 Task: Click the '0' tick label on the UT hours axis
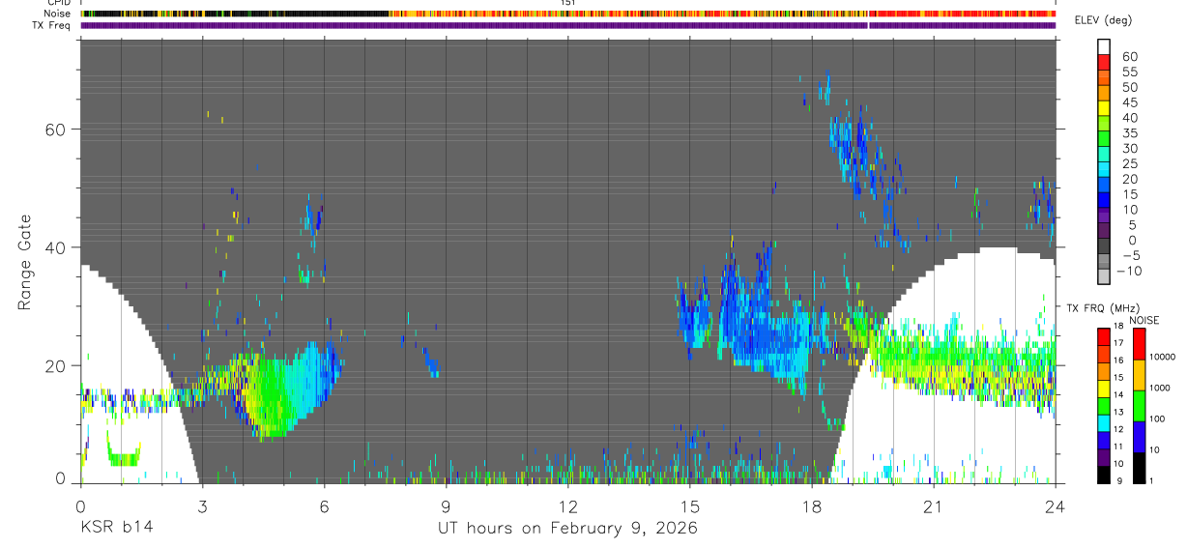tap(80, 505)
